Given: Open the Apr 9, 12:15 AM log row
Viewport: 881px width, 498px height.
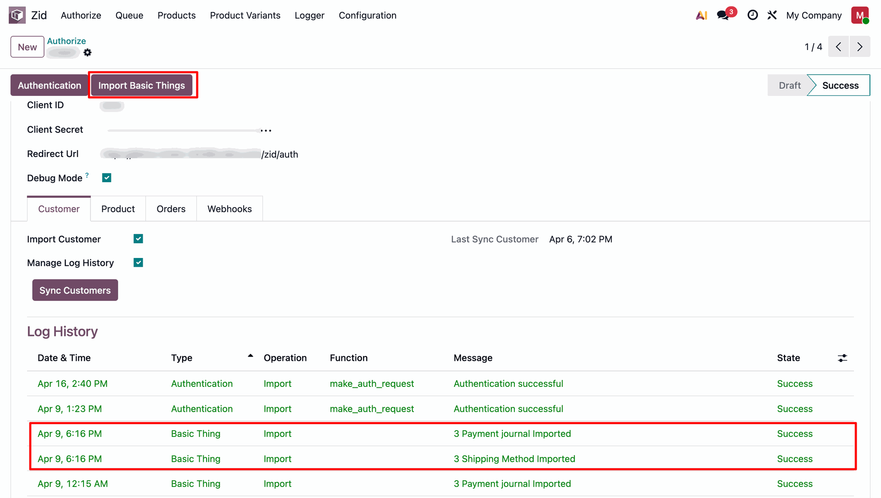Looking at the screenshot, I should (440, 484).
